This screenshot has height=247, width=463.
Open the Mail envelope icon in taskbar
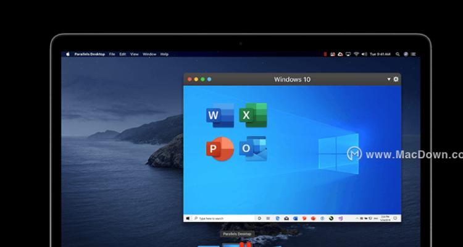tap(286, 219)
